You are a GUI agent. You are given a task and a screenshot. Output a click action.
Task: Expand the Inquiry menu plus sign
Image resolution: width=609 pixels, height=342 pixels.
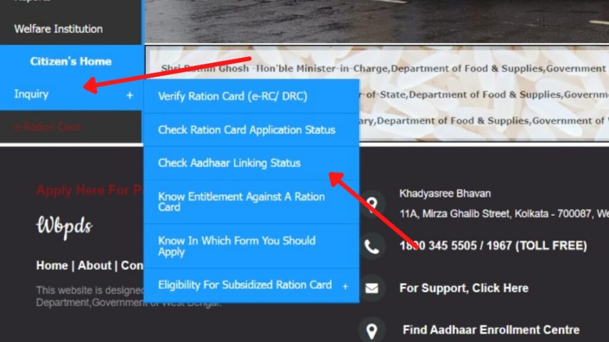(130, 95)
